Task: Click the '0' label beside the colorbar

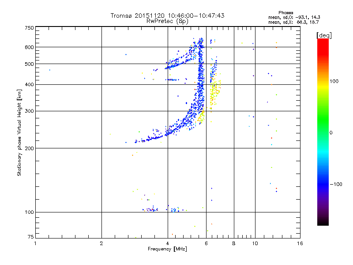Action: point(331,133)
